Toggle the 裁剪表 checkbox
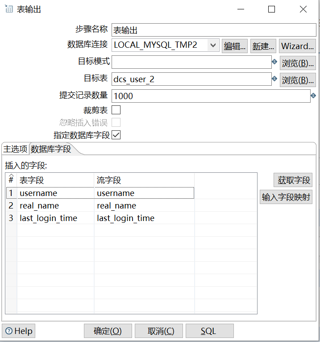 (116, 110)
